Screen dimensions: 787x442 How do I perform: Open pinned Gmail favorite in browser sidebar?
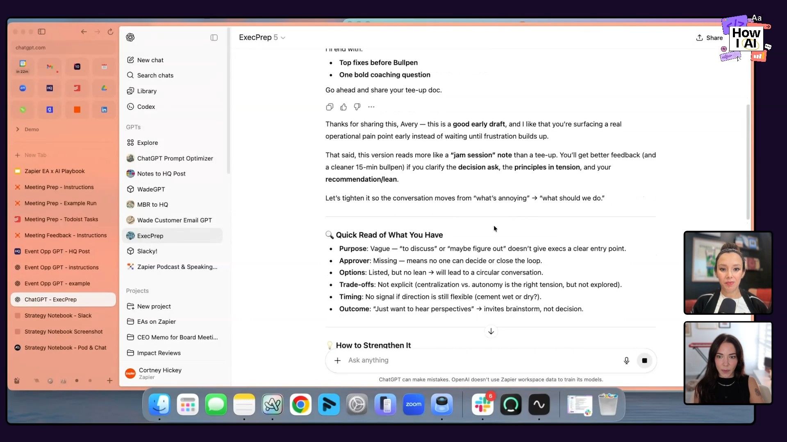click(x=50, y=67)
